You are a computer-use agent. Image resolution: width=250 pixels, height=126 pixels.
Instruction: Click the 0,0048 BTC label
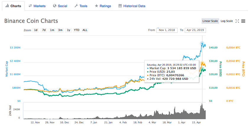[x=233, y=61]
